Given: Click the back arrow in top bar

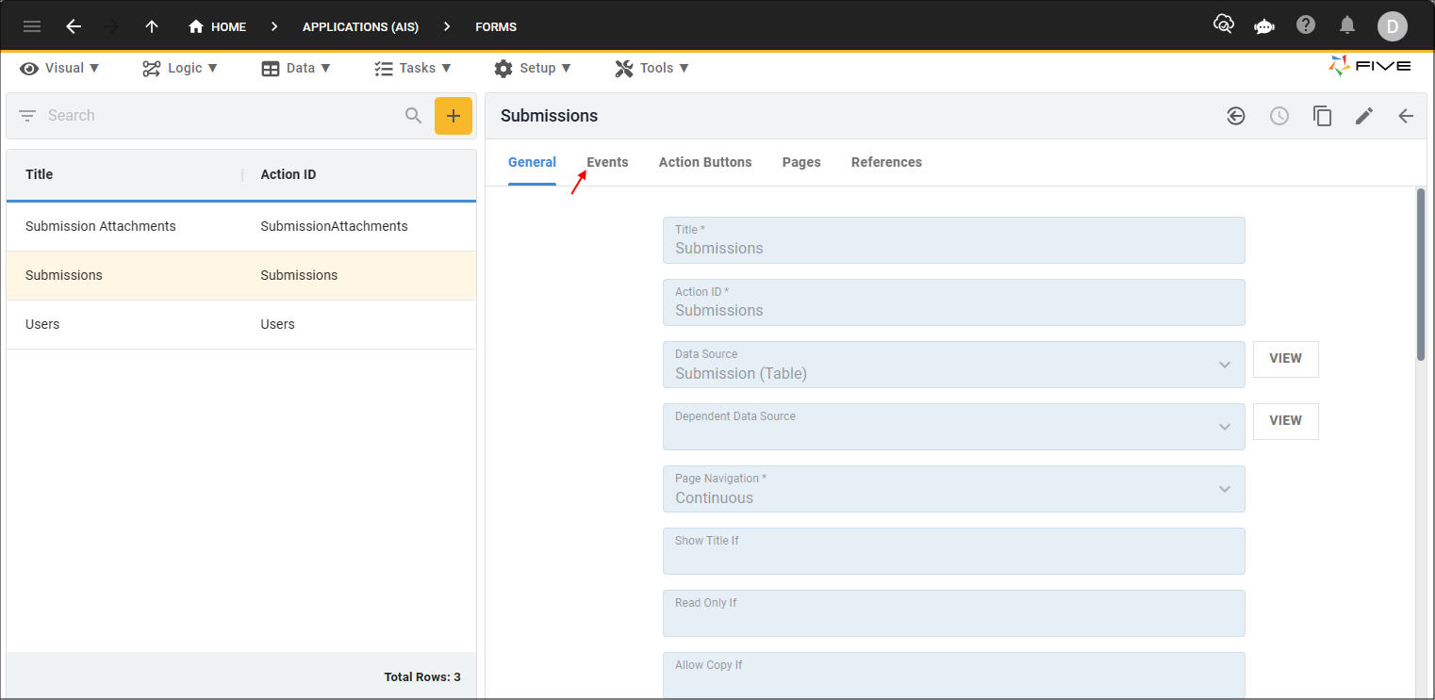Looking at the screenshot, I should pos(74,26).
